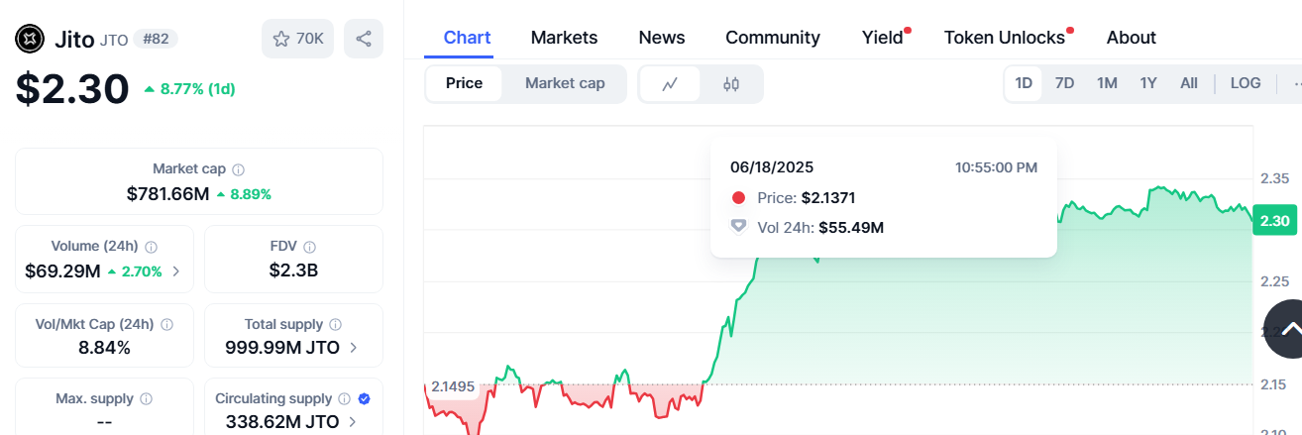Open the Chart tab

pos(467,38)
